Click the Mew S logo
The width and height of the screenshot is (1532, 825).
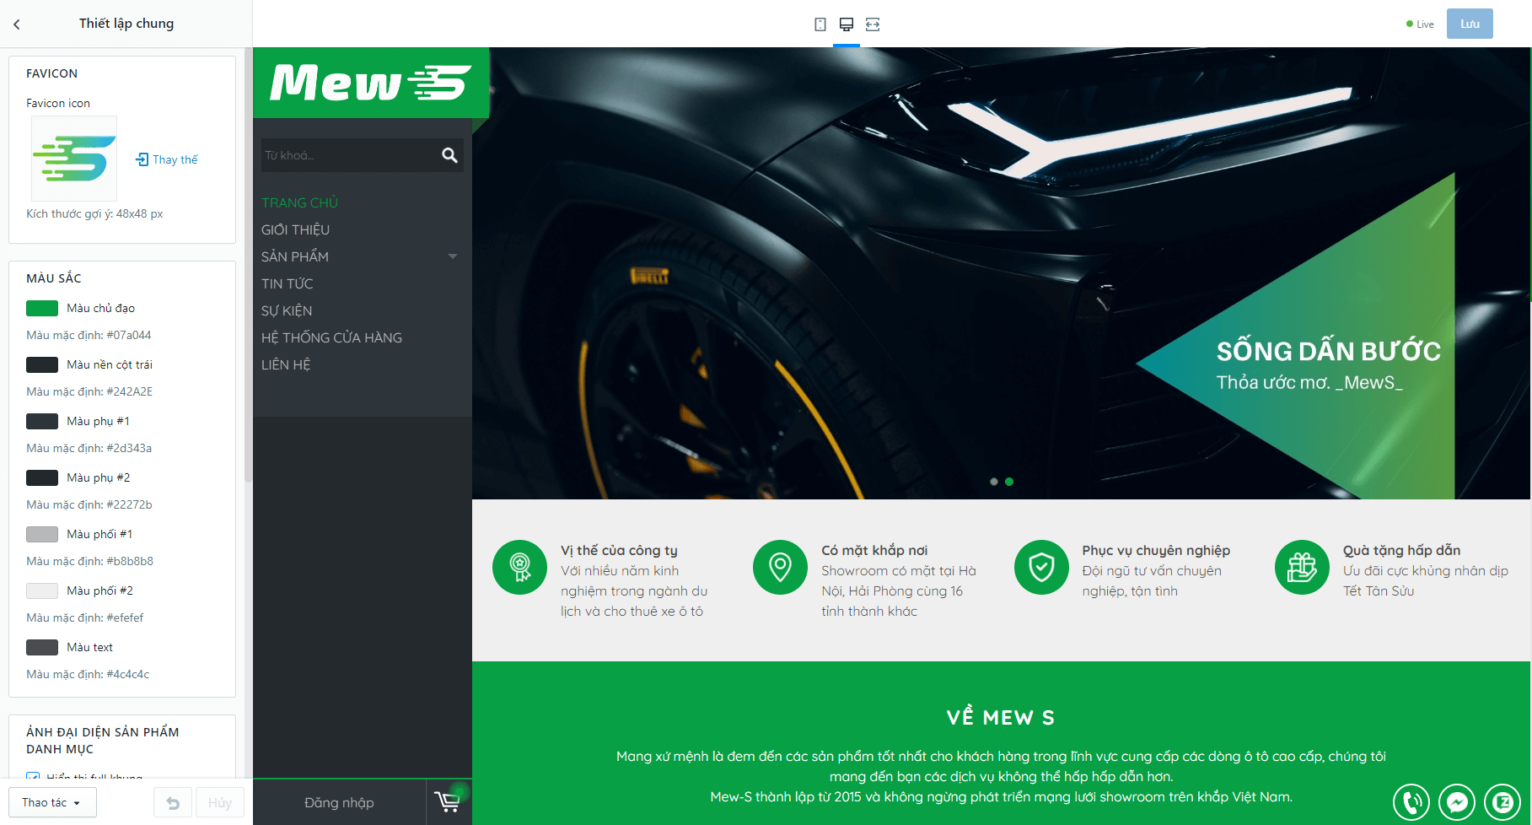click(370, 83)
